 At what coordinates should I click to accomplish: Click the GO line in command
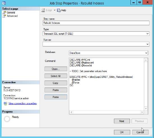click(71, 85)
